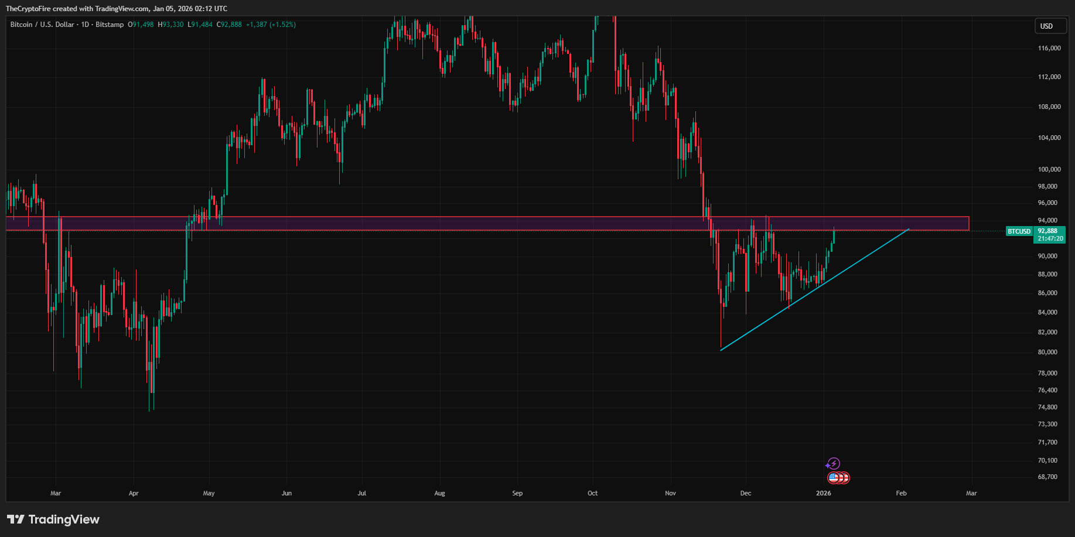The height and width of the screenshot is (537, 1075).
Task: Click the rightmost US flag event bubble
Action: click(x=846, y=478)
